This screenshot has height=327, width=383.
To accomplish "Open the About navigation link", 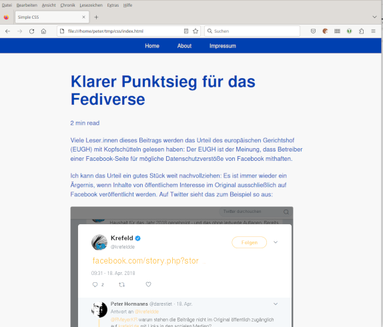I will pyautogui.click(x=184, y=46).
